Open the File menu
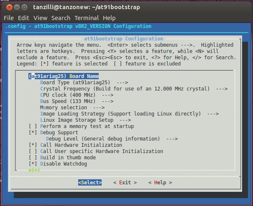 click(x=9, y=18)
